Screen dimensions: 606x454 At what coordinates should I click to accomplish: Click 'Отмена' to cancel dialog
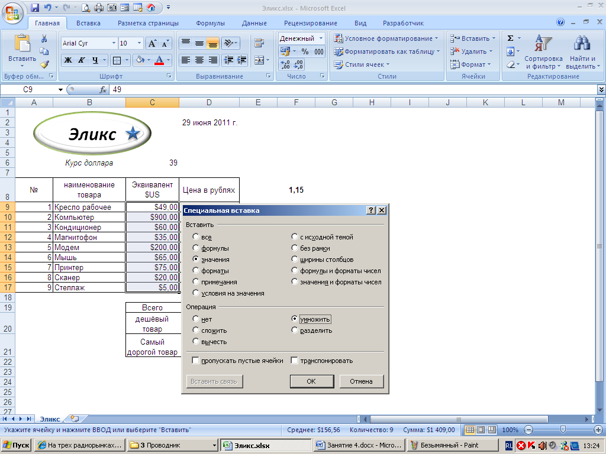(362, 381)
